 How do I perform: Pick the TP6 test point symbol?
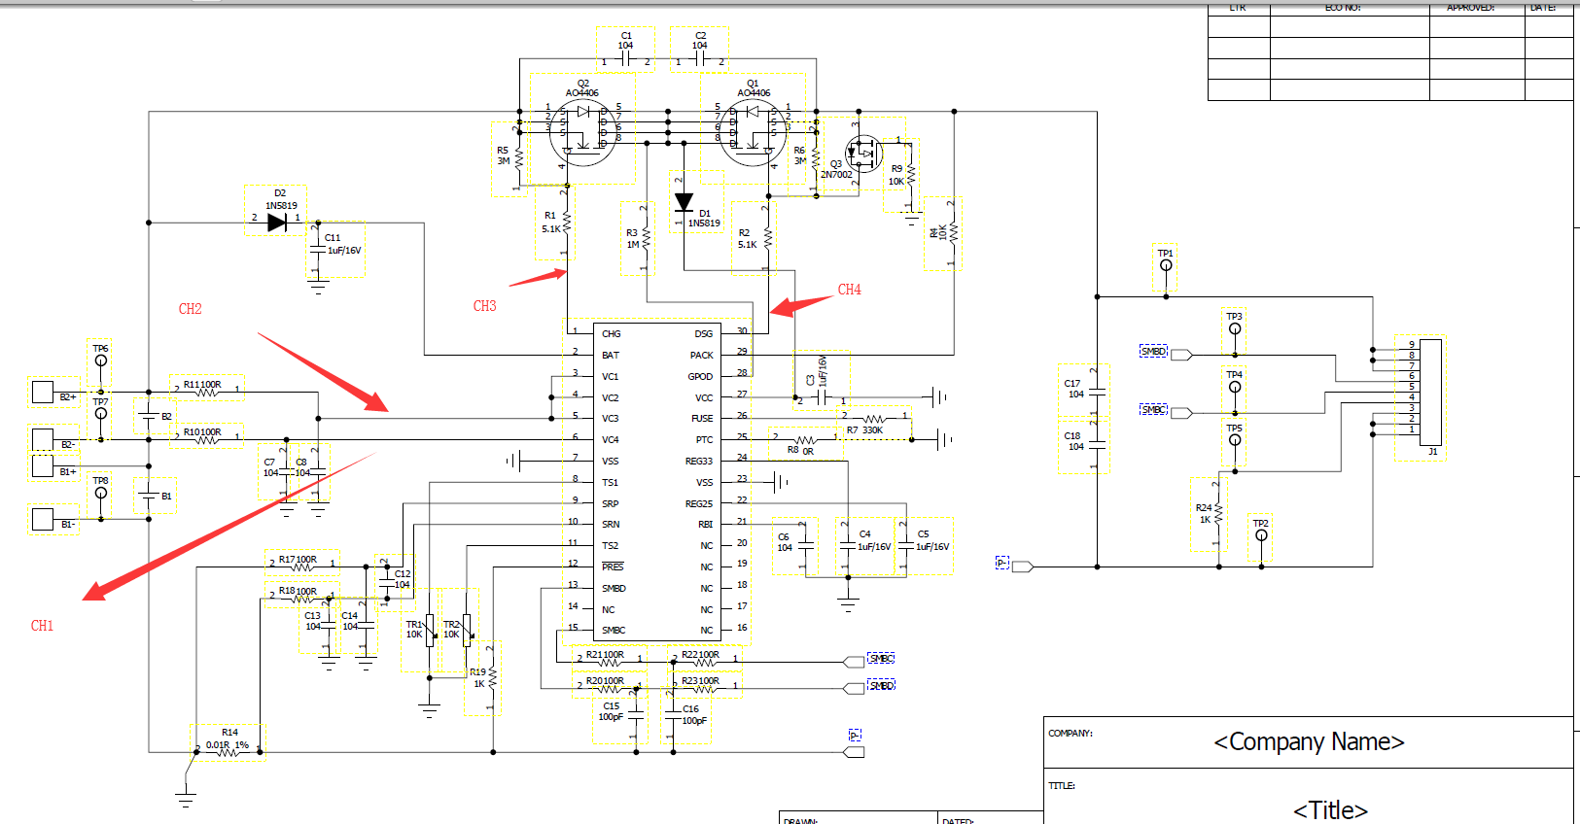coord(101,360)
